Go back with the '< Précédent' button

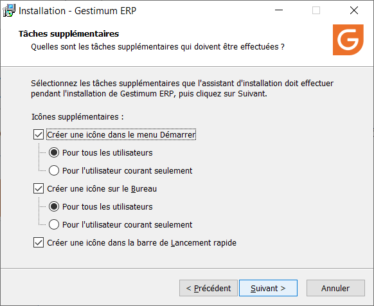tap(208, 288)
